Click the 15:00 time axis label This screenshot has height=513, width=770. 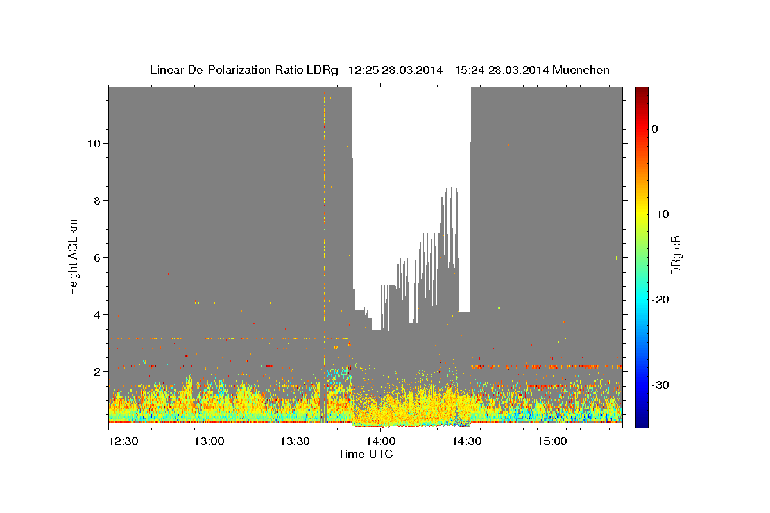click(x=551, y=441)
